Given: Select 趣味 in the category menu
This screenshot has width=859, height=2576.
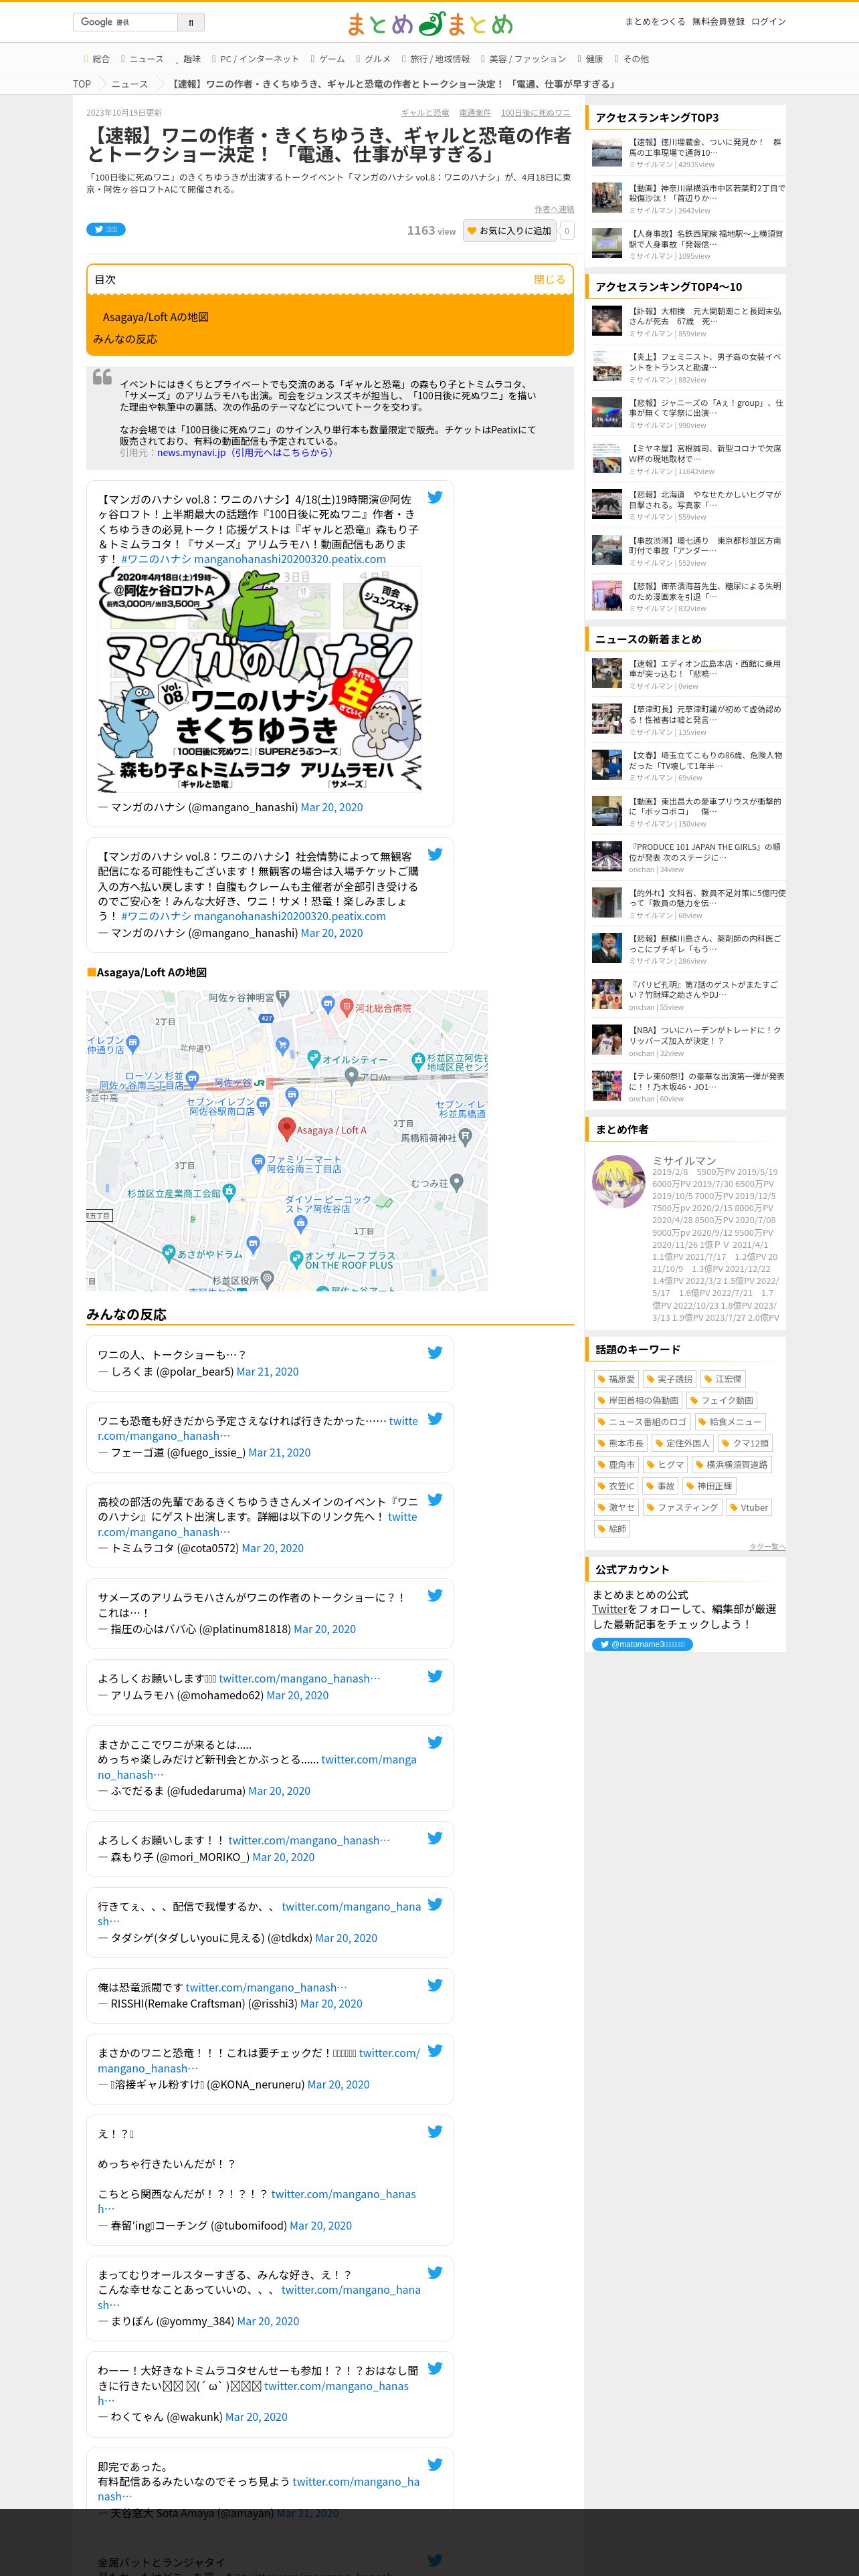Looking at the screenshot, I should coord(188,59).
